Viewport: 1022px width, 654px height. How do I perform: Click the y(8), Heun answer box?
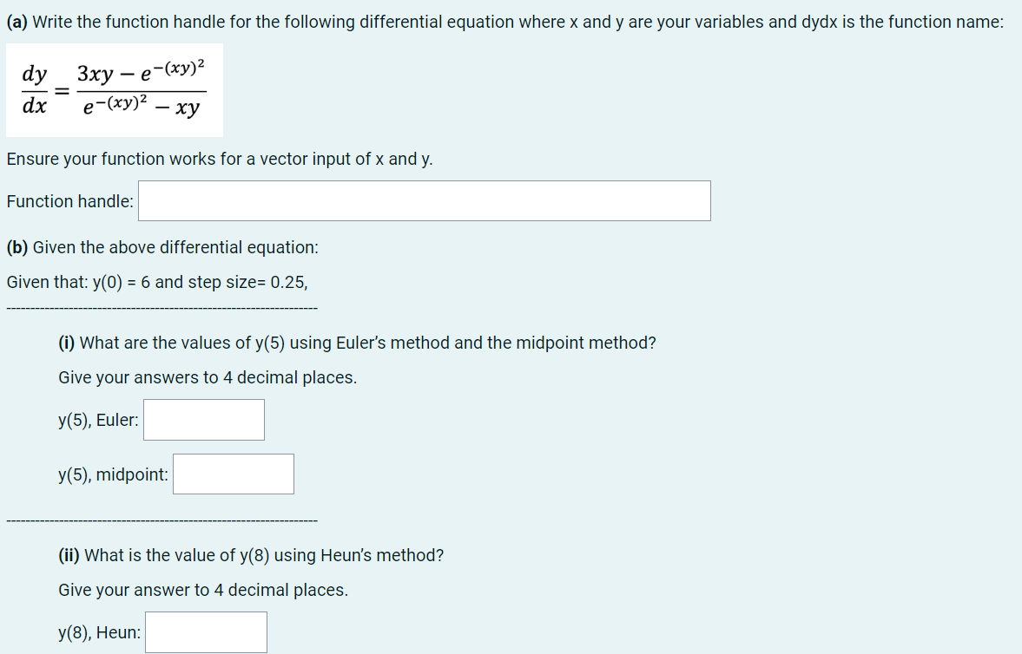(206, 631)
